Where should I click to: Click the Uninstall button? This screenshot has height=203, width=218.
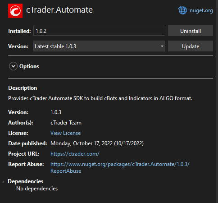coord(191,31)
